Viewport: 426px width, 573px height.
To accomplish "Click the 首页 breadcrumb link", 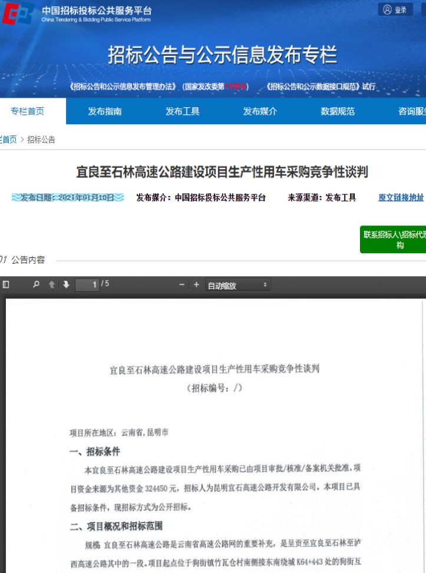I will pyautogui.click(x=8, y=140).
